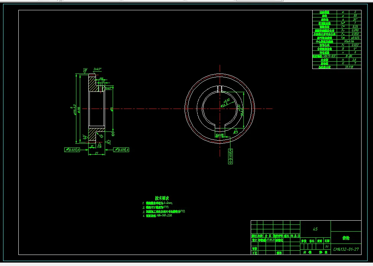Image resolution: width=373 pixels, height=266 pixels.
Task: Click the tooth count value "55"
Action: [355, 16]
